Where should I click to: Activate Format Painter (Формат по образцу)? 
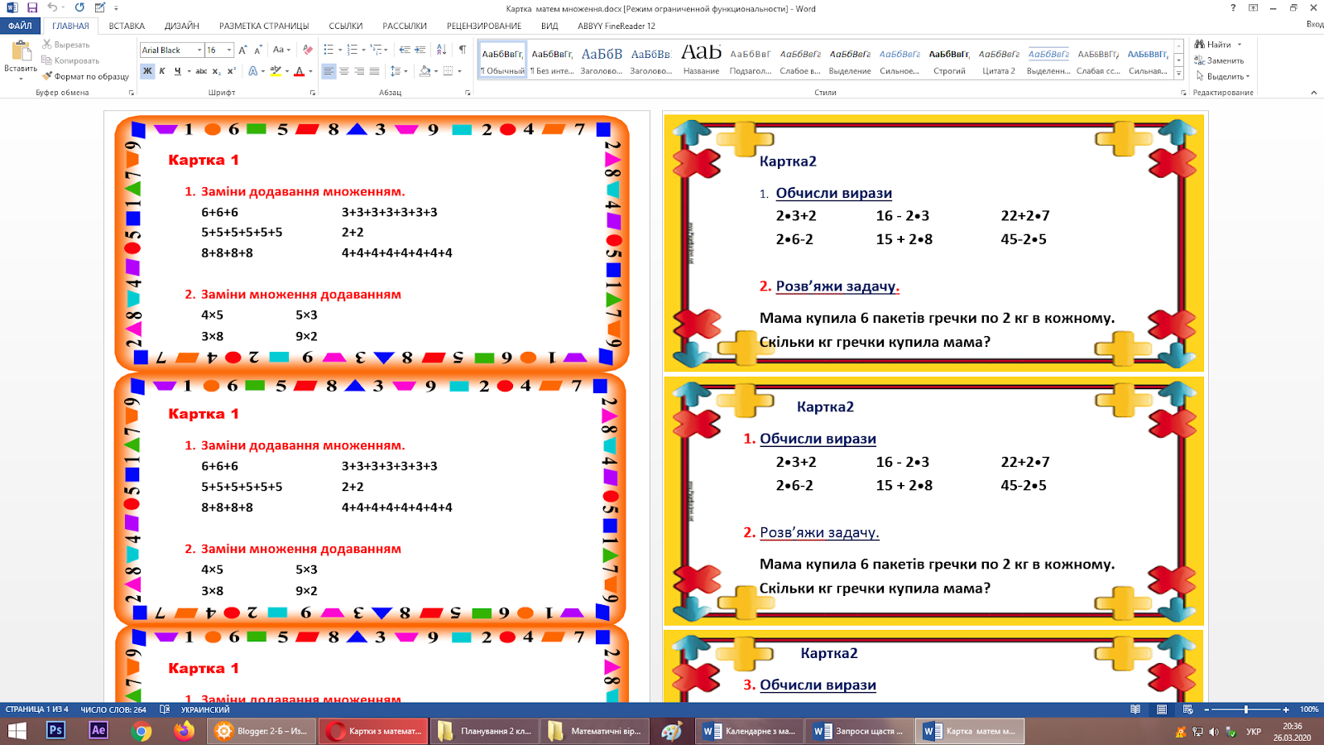tap(86, 76)
